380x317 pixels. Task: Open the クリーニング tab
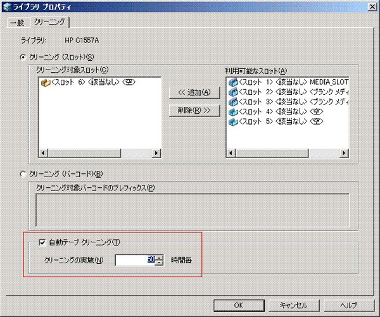coord(49,22)
